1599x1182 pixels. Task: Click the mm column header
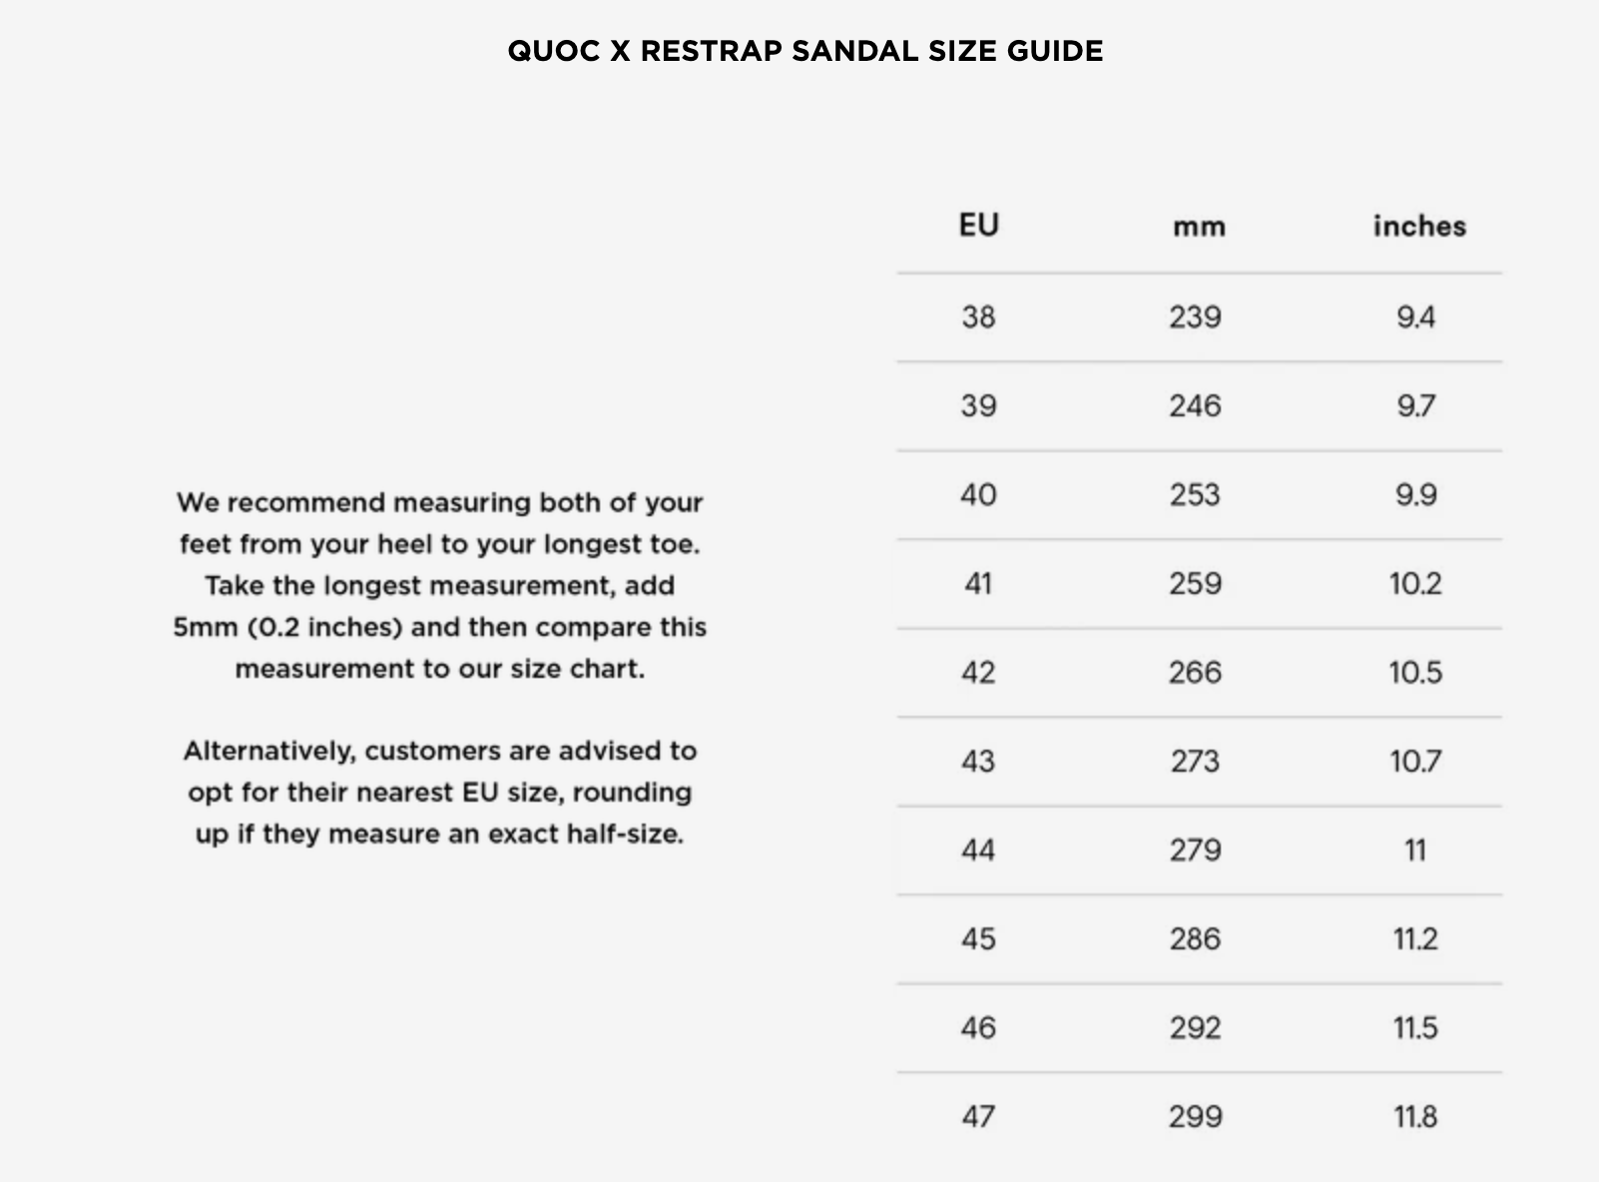tap(1199, 227)
